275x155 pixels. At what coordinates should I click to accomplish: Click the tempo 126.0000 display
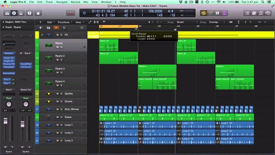[x=155, y=11]
